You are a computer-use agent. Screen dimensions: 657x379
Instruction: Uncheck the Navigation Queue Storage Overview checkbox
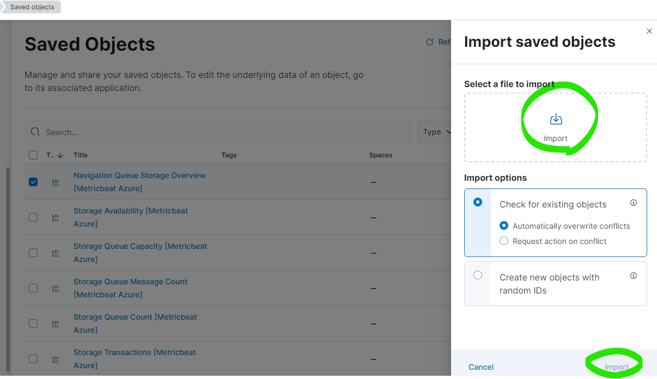tap(33, 182)
